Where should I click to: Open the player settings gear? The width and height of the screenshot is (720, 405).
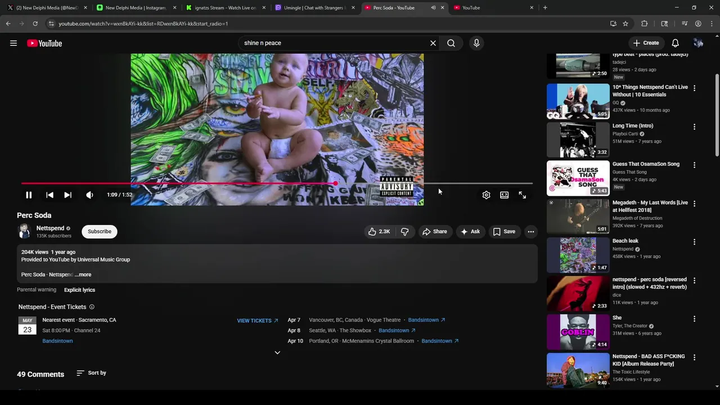tap(486, 195)
